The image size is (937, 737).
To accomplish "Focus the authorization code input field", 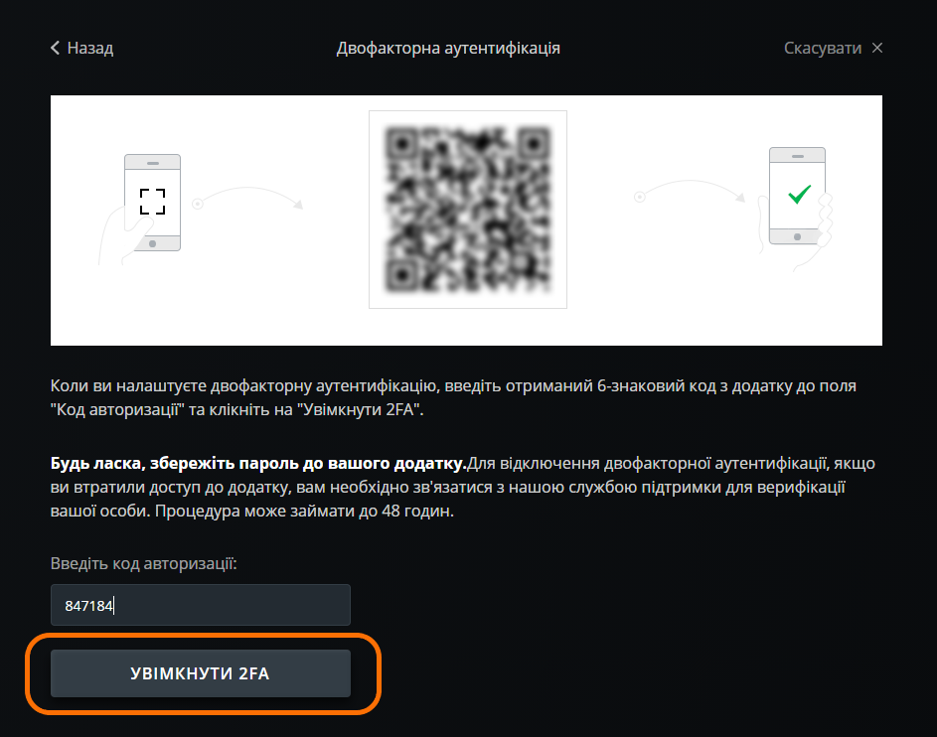I will coord(200,605).
